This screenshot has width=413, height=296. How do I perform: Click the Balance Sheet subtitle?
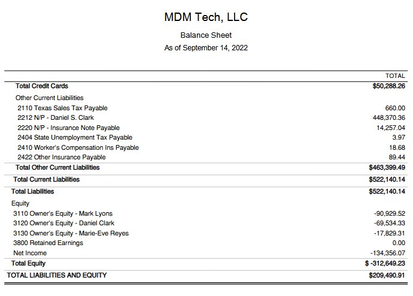(x=206, y=35)
